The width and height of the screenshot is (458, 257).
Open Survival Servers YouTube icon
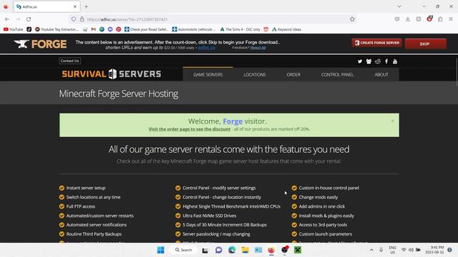(395, 61)
